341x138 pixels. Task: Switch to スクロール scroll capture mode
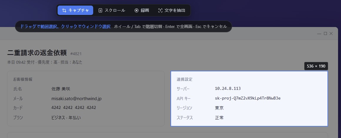point(112,10)
